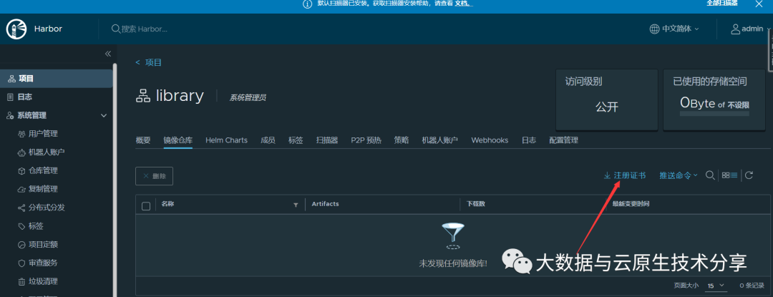Viewport: 773px width, 297px height.
Task: Switch to the 概要 tab
Action: [x=143, y=140]
